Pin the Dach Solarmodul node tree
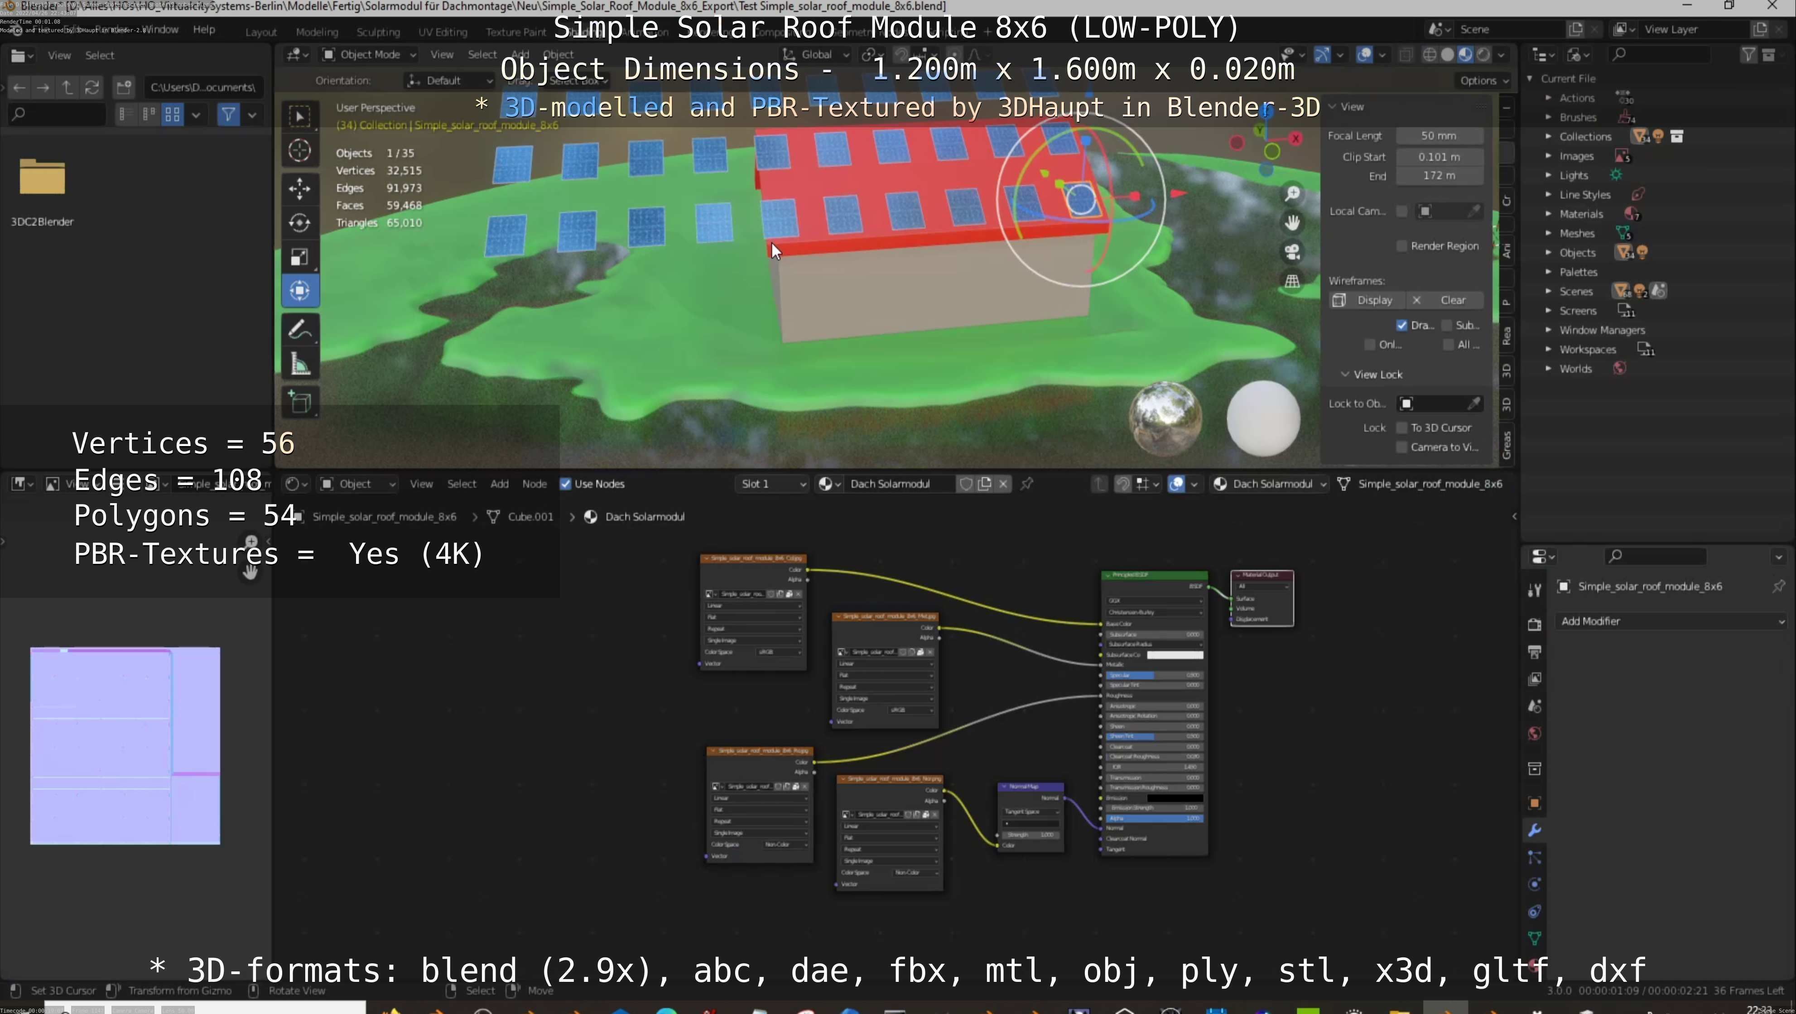 1027,484
